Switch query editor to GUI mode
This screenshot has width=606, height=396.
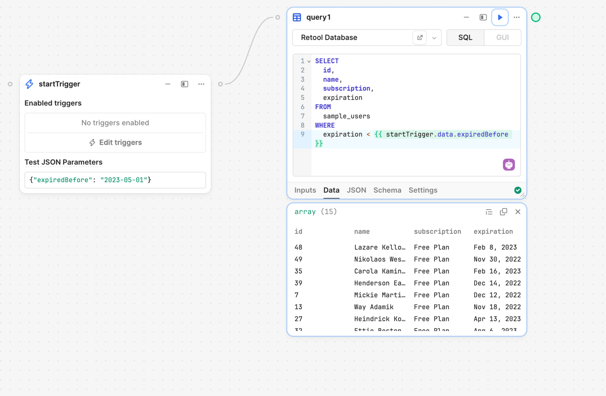coord(502,37)
